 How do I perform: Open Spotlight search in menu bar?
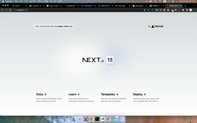pos(169,1)
